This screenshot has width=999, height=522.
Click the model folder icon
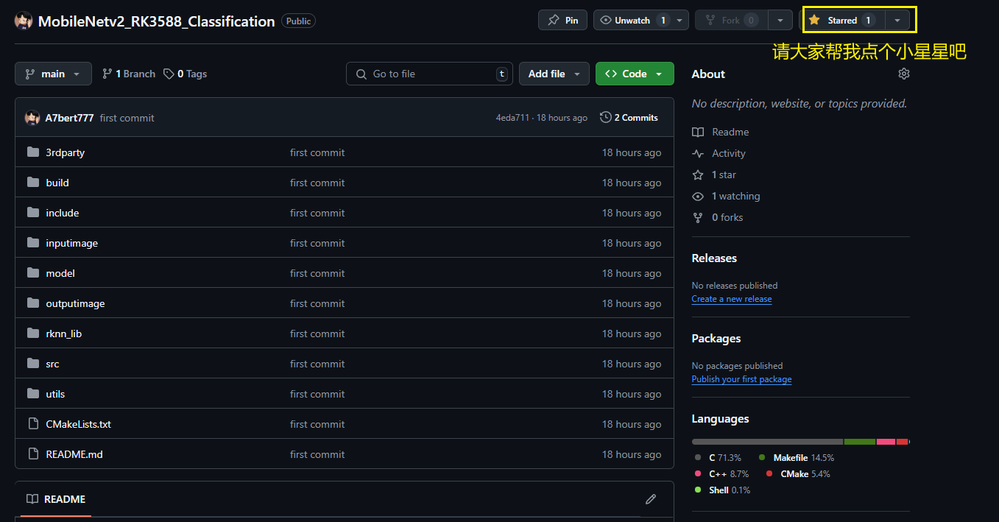click(33, 273)
